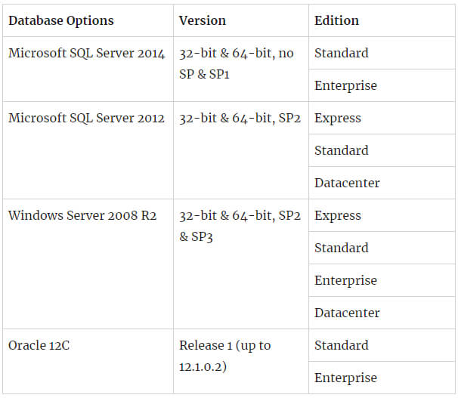Select Datacenter edition under SQL Server 2012
The width and height of the screenshot is (458, 398).
pos(382,183)
